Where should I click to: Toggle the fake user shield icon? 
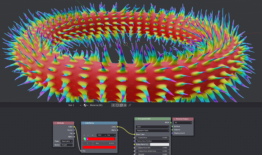pyautogui.click(x=117, y=105)
